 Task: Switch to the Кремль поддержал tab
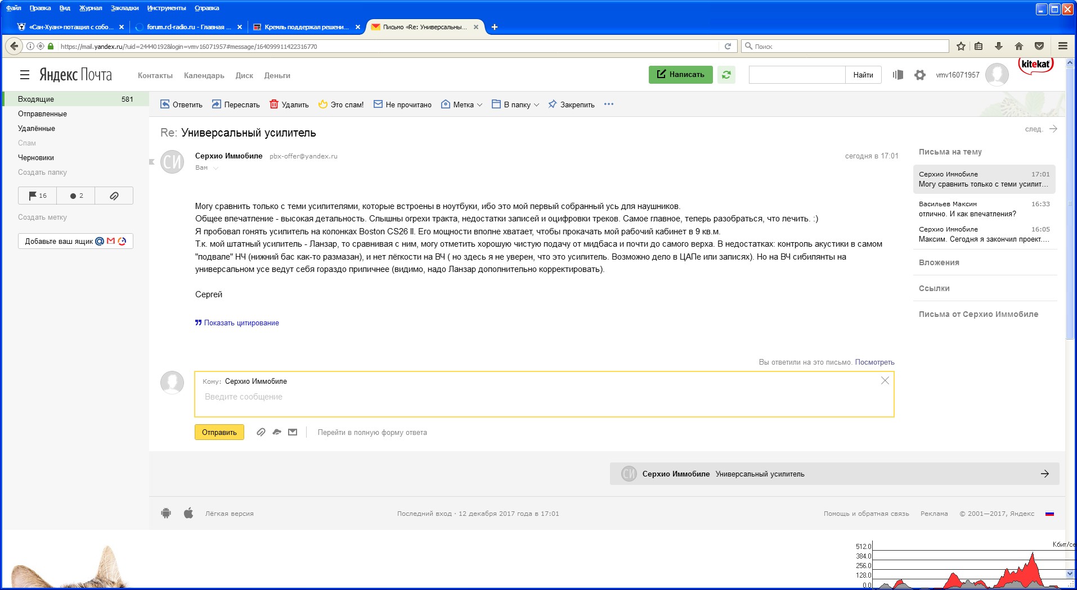click(306, 27)
